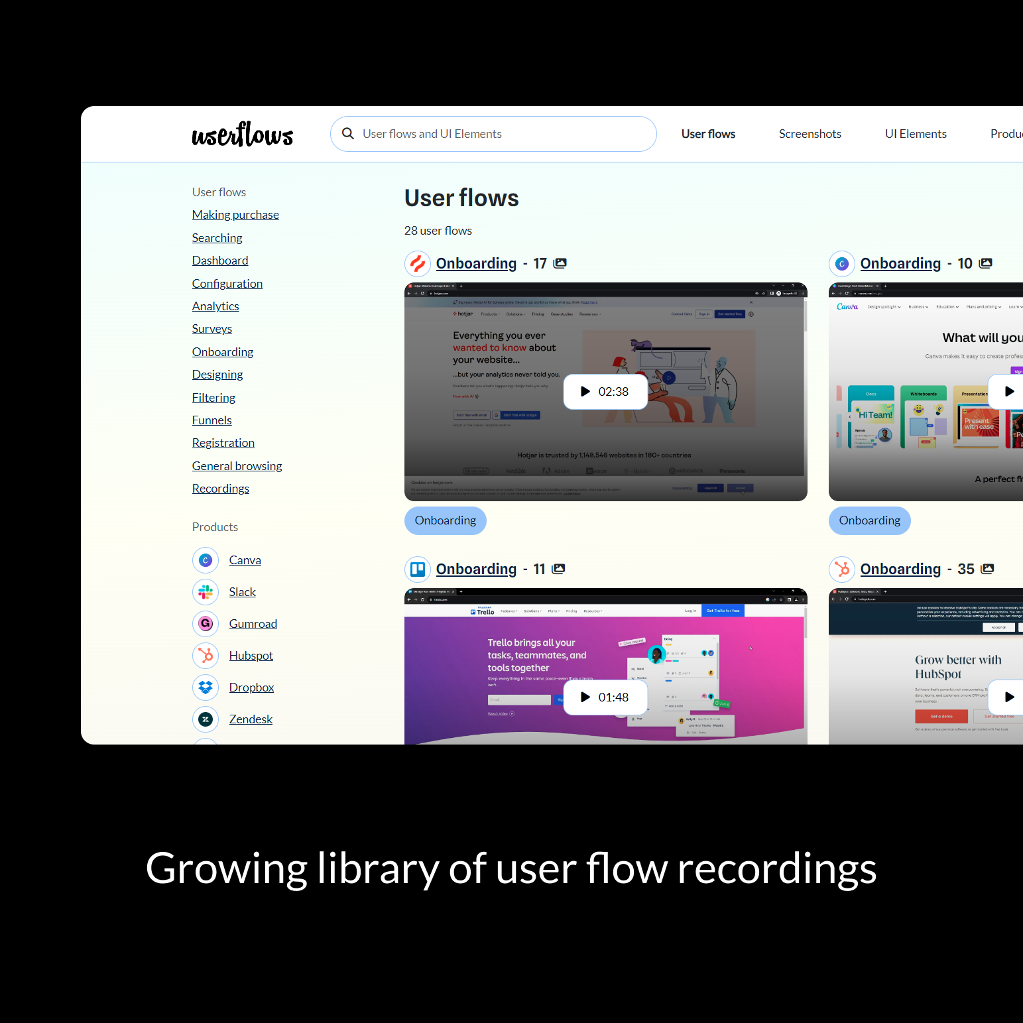Click the screenshots icon next to 17

coord(560,263)
